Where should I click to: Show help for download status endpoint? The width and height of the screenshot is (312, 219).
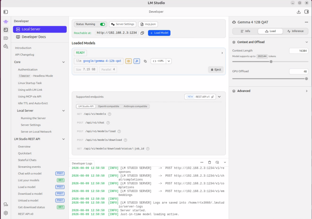tap(148, 149)
